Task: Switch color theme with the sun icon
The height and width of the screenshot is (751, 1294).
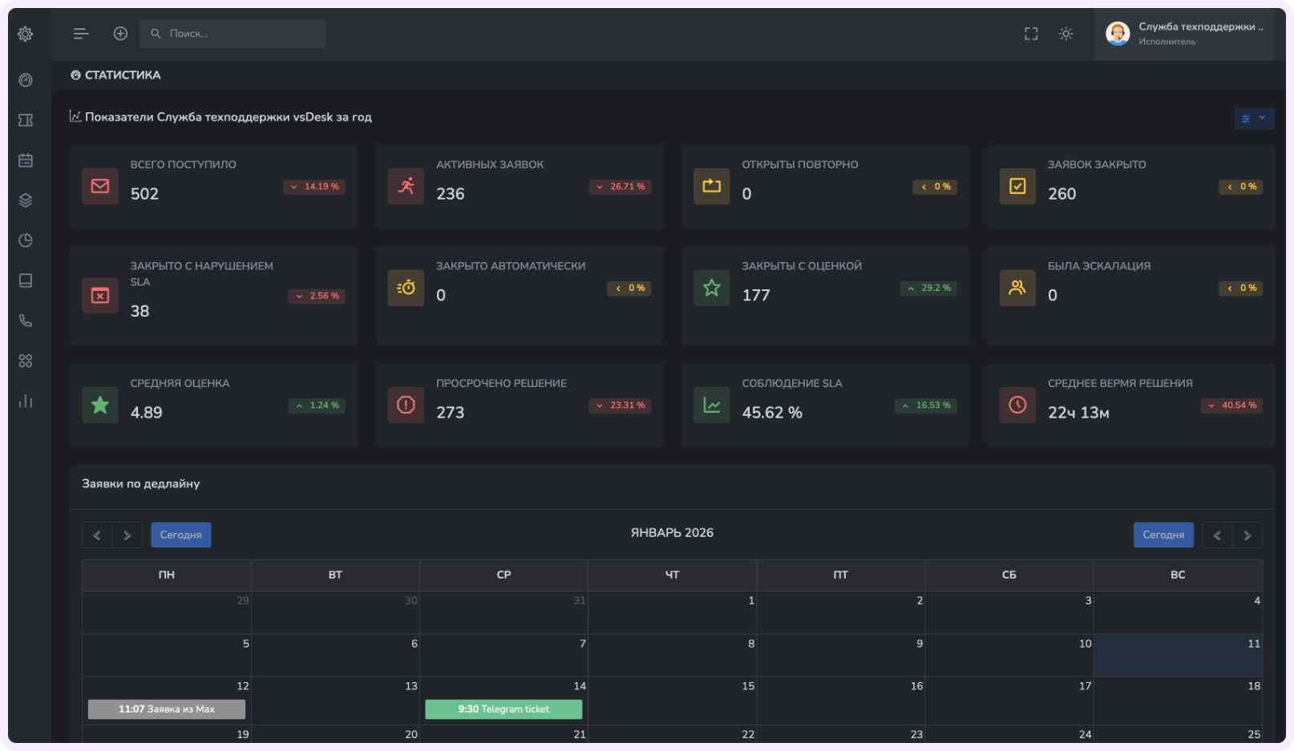Action: [x=1066, y=34]
